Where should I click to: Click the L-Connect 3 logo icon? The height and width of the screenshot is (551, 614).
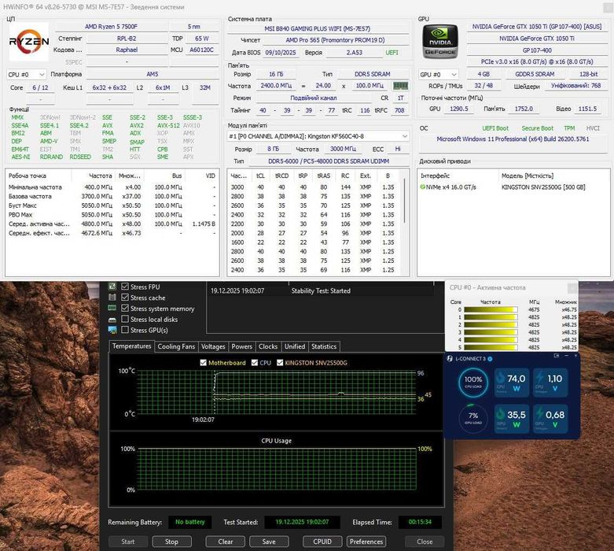(450, 358)
